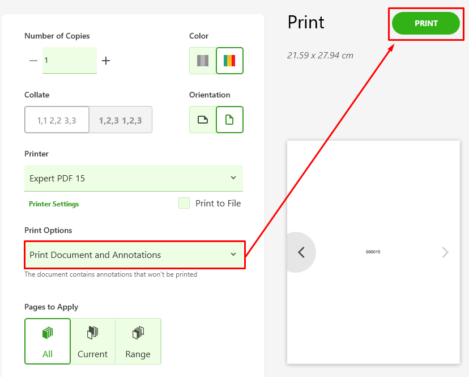Screen dimensions: 469x377
Task: Select full color printing option
Action: (229, 61)
